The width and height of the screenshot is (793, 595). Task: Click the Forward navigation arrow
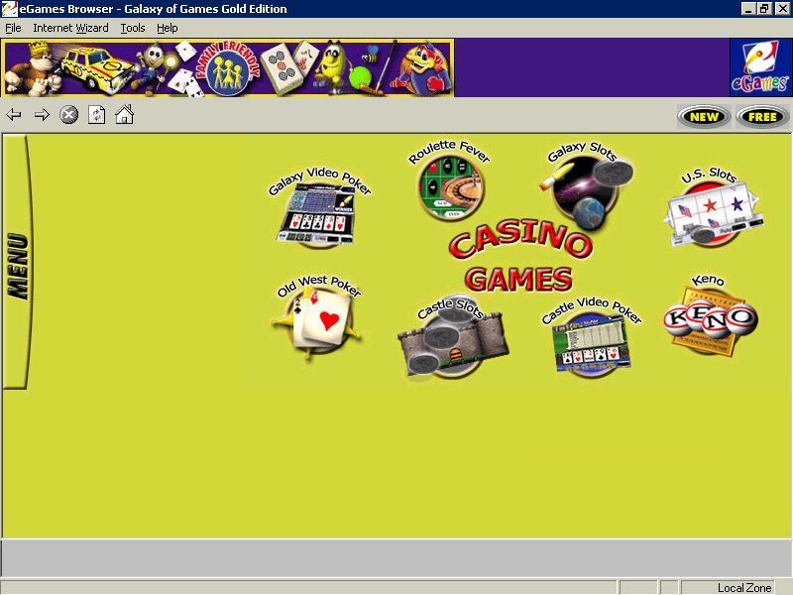tap(40, 115)
